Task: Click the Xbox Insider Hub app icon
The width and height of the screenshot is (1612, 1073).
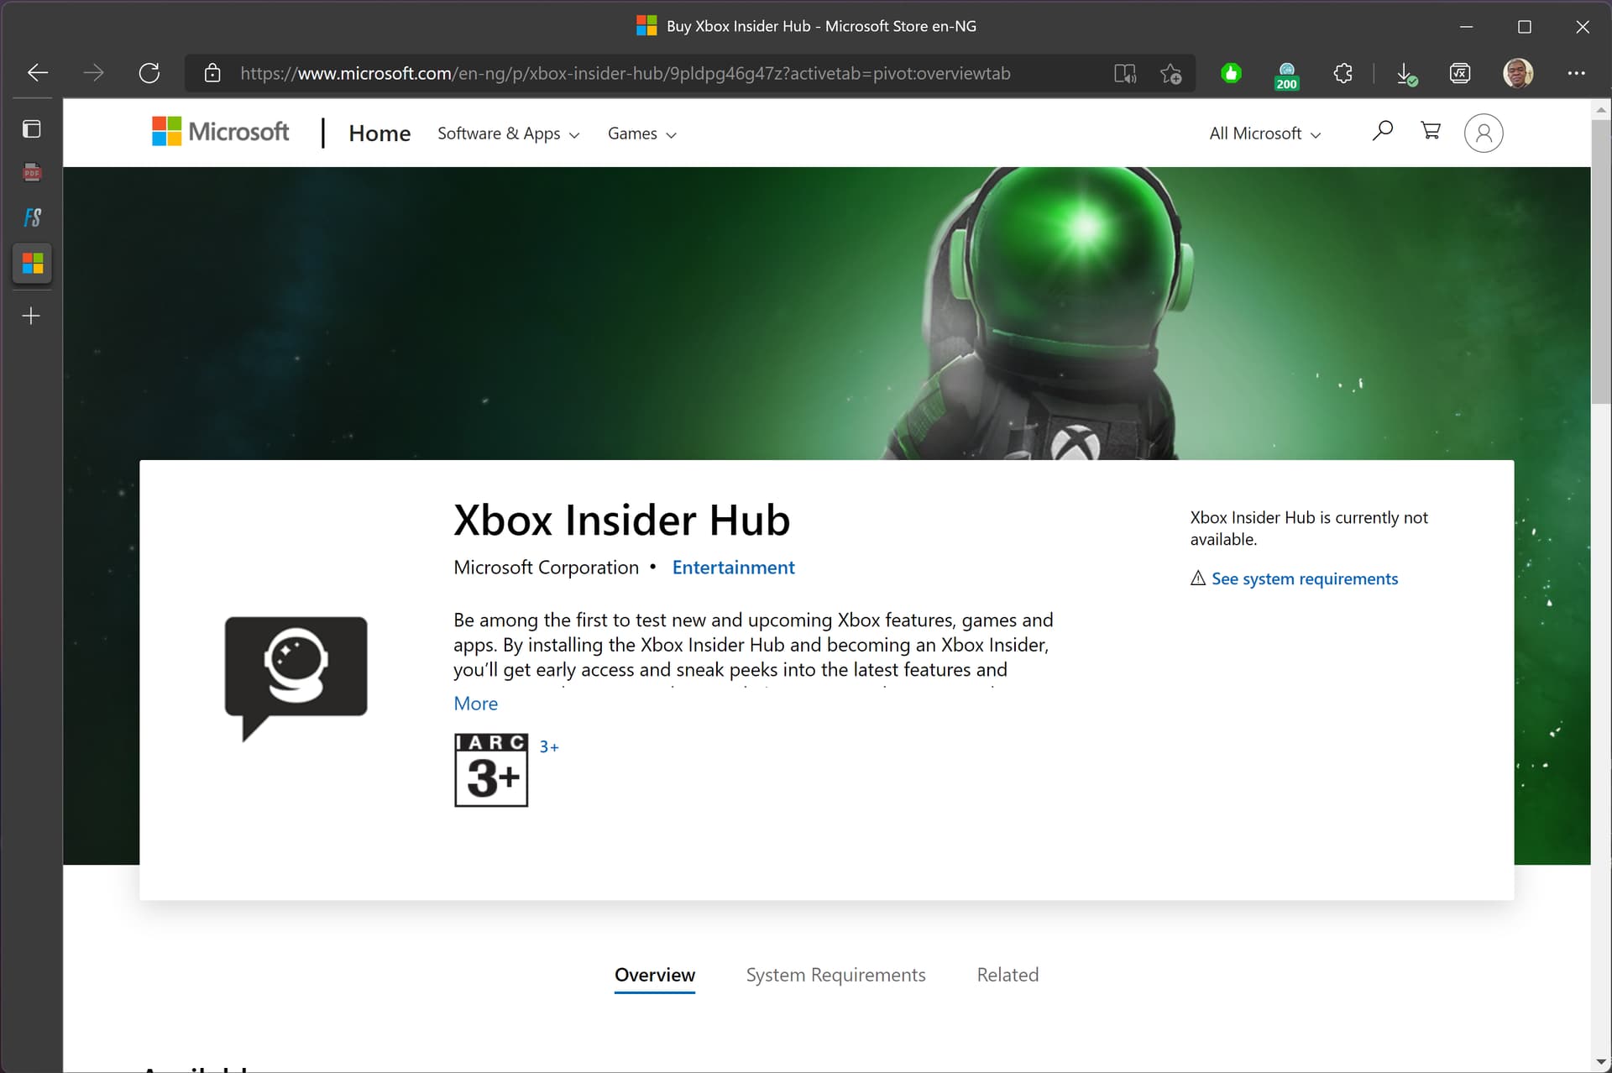Action: coord(296,678)
